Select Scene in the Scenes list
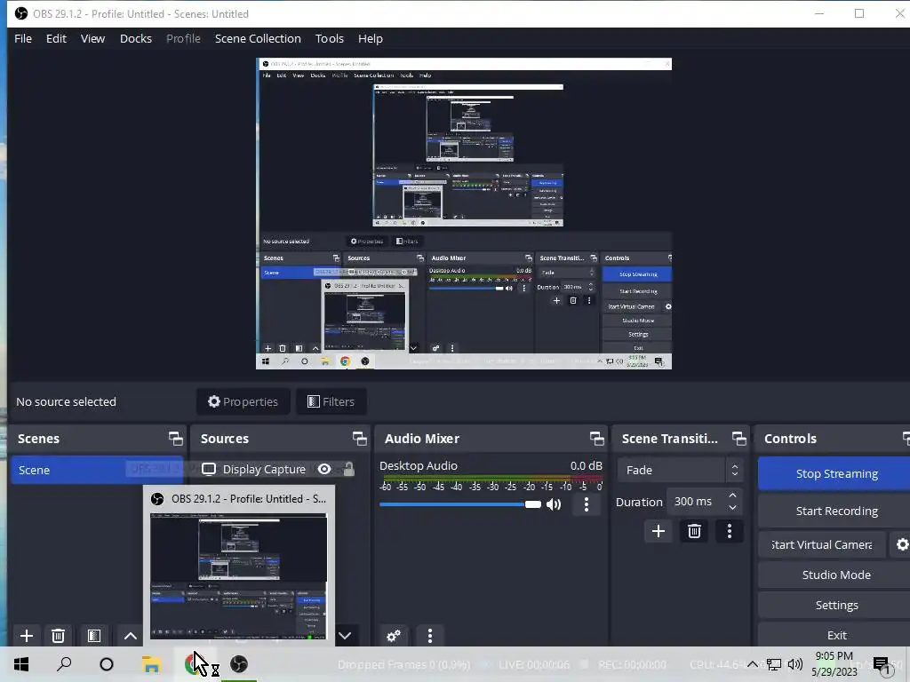Image resolution: width=910 pixels, height=682 pixels. [96, 470]
